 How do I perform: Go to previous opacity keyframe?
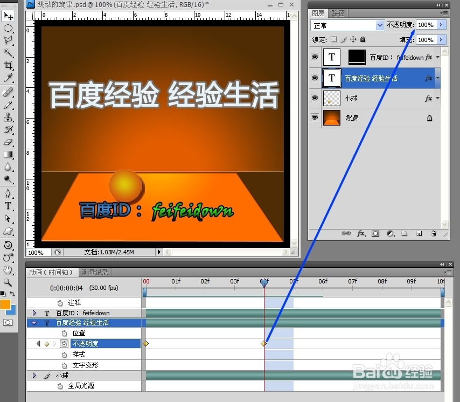[38, 344]
